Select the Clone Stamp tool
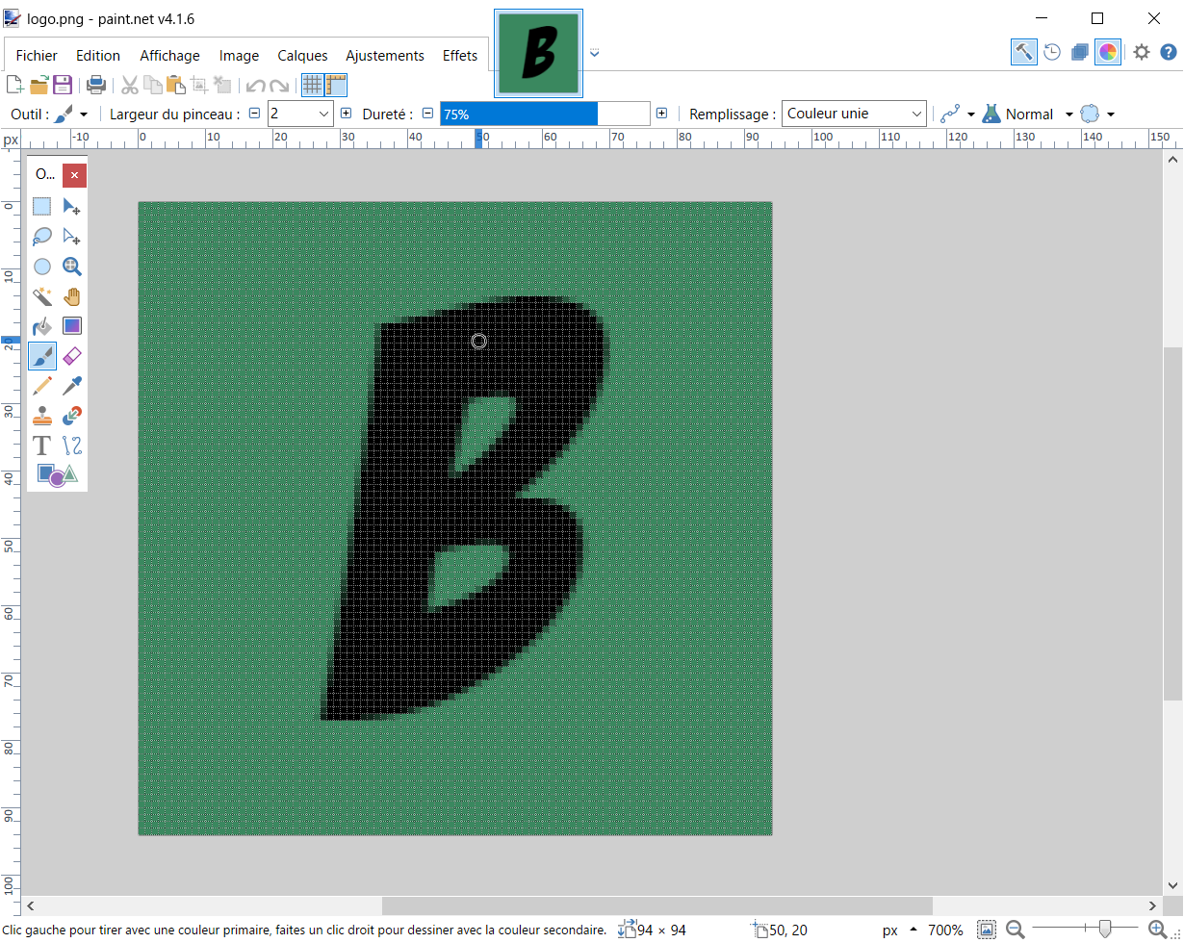The image size is (1184, 943). [x=41, y=416]
